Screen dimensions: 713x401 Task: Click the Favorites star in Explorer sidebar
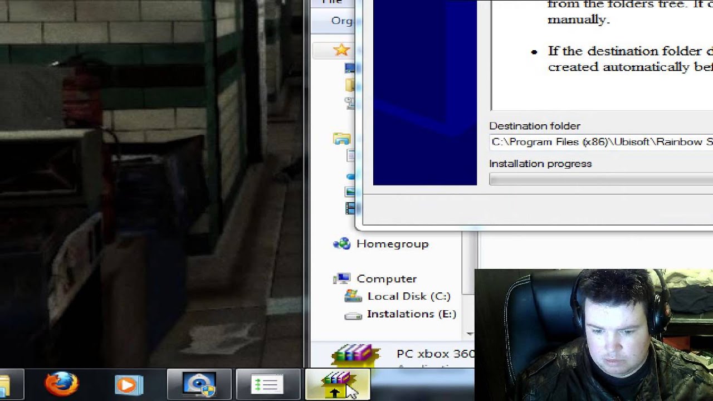(341, 50)
